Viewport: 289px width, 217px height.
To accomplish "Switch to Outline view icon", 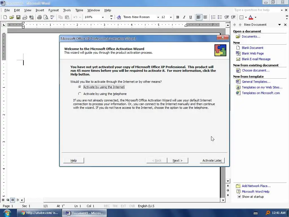I will pos(17,200).
